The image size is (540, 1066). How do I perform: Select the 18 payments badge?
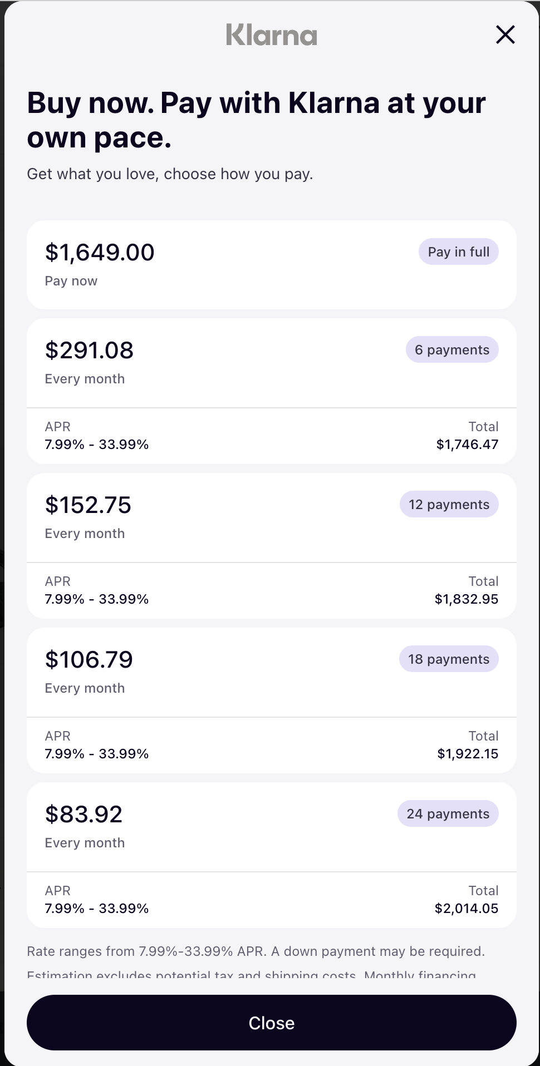pyautogui.click(x=448, y=659)
